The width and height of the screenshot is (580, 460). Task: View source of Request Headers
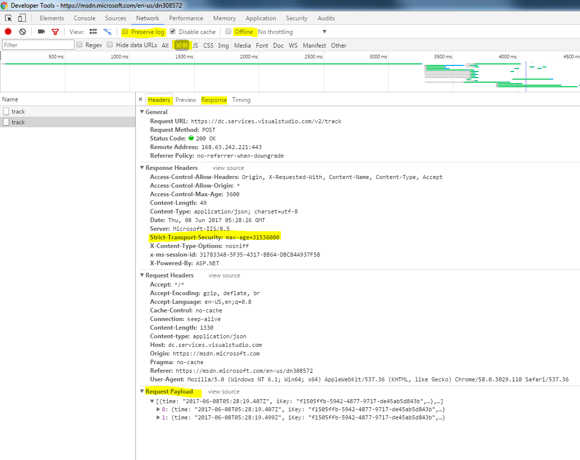[224, 276]
